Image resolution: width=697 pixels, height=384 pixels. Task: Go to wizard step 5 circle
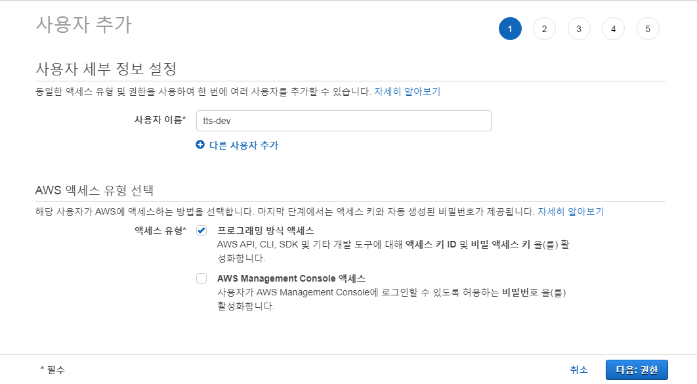click(x=648, y=29)
